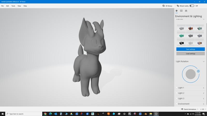Enable the Light 2 checkbox

coord(177,93)
